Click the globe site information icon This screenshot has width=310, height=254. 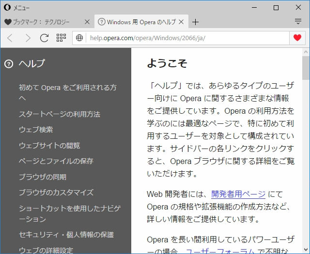(79, 38)
